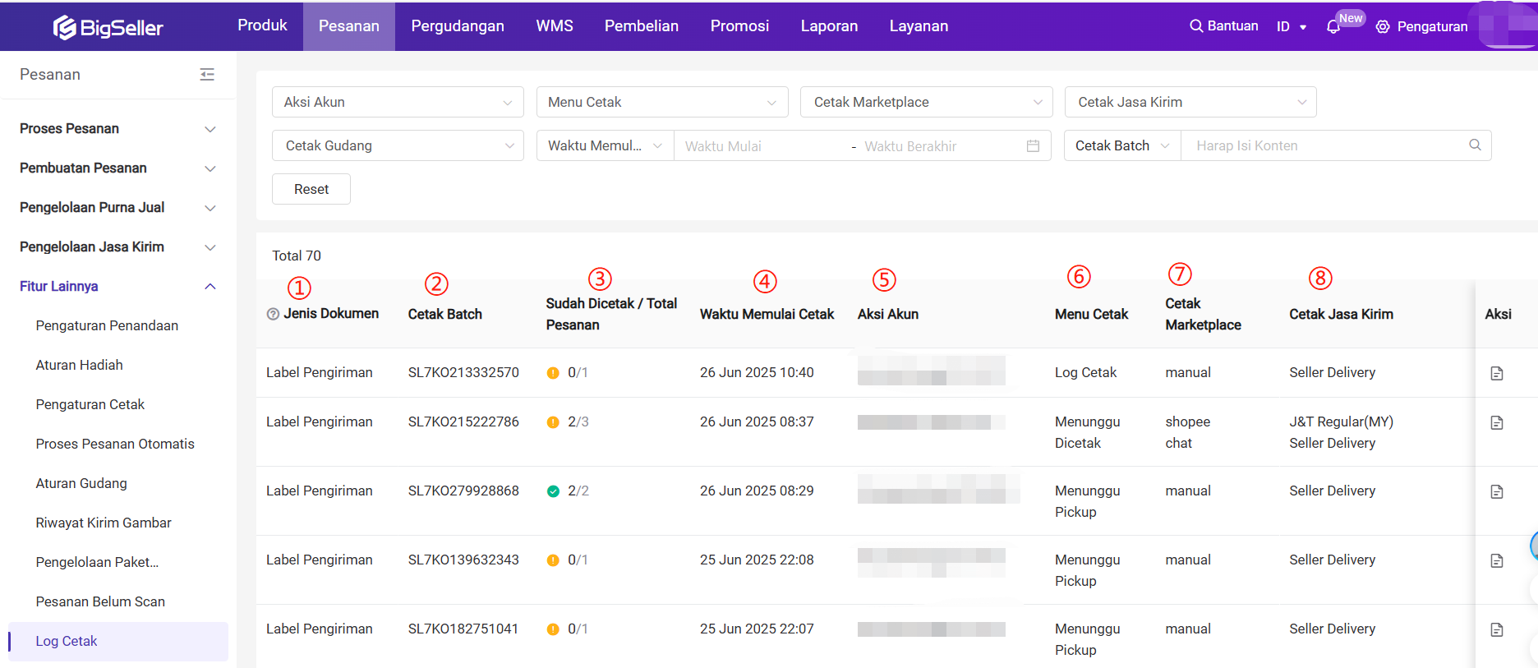Open the Laporan menu

[x=829, y=26]
